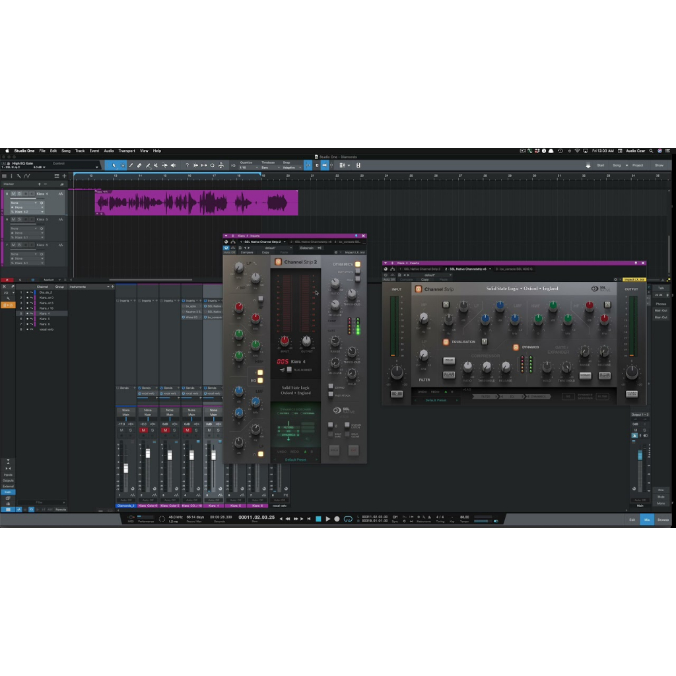Image resolution: width=676 pixels, height=676 pixels.
Task: Open the Kiara 4.2 layer dropdown on Kiara 4 track
Action: (26, 212)
